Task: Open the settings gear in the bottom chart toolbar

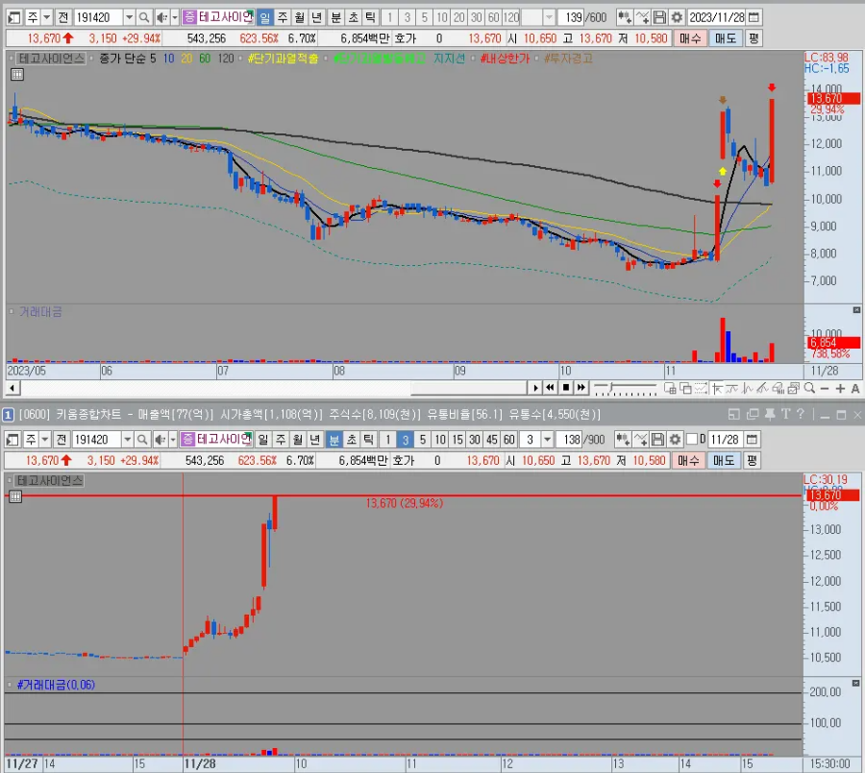Action: pyautogui.click(x=675, y=440)
